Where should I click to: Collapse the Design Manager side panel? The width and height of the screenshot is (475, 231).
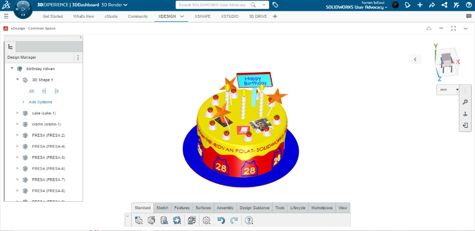pyautogui.click(x=81, y=38)
